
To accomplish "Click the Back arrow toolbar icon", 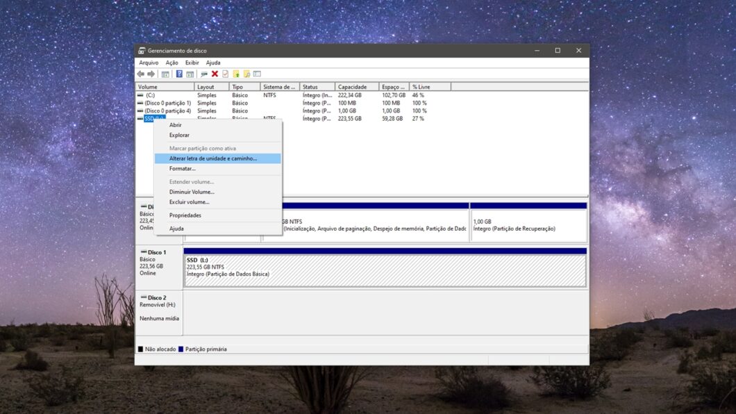I will (140, 74).
